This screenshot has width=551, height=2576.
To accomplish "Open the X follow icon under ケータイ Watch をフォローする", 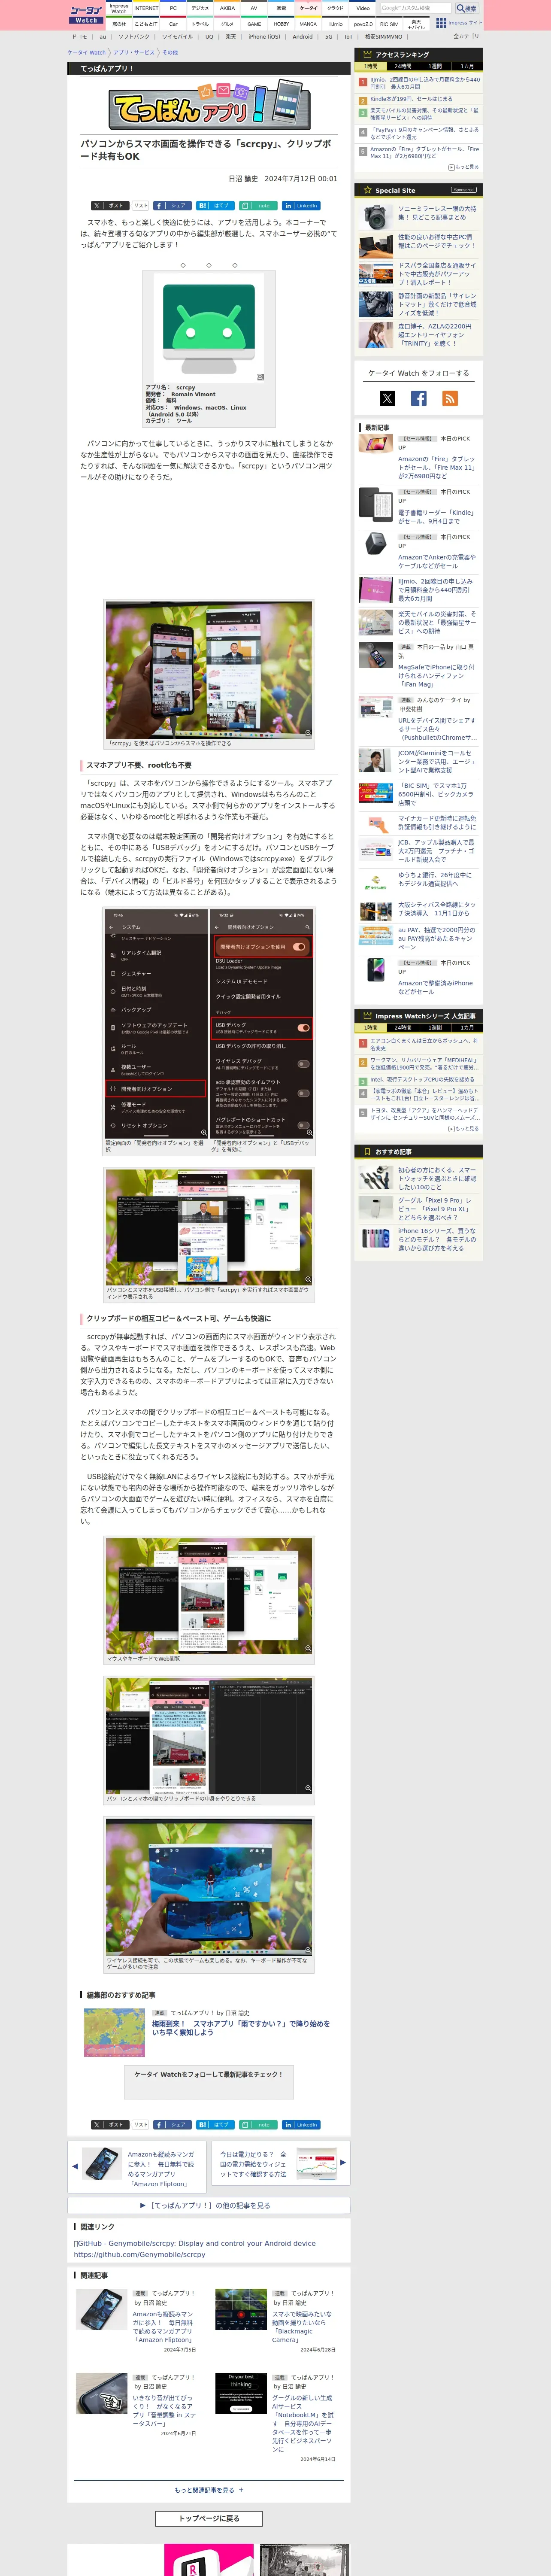I will (x=387, y=398).
